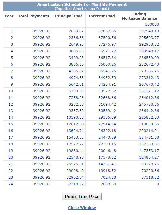Select year 10 row number cell
Image resolution: width=162 pixels, height=215 pixels.
point(9,91)
